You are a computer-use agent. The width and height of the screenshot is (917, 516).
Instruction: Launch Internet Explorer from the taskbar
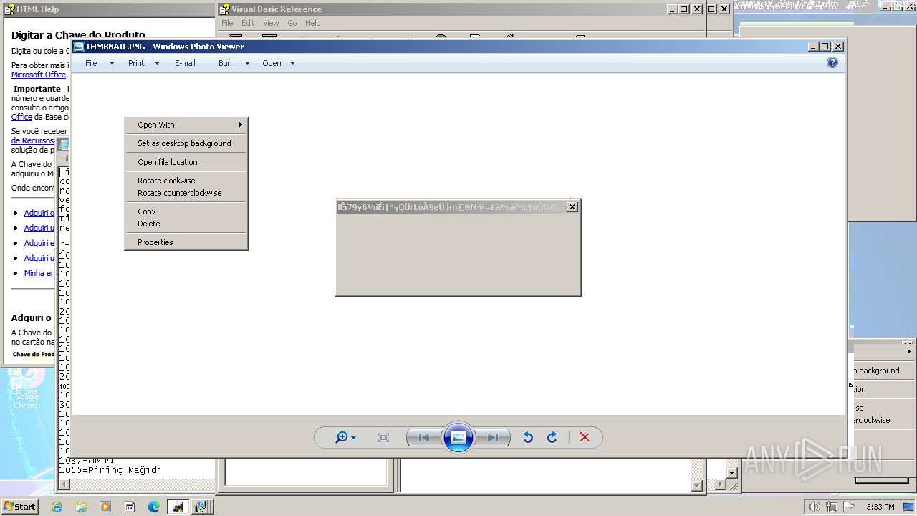pyautogui.click(x=57, y=507)
